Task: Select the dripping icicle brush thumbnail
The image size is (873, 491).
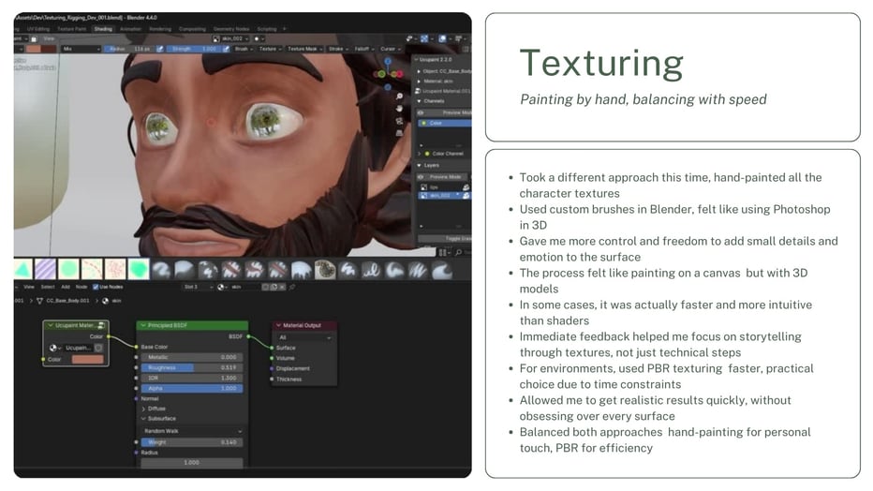Action: (x=302, y=270)
